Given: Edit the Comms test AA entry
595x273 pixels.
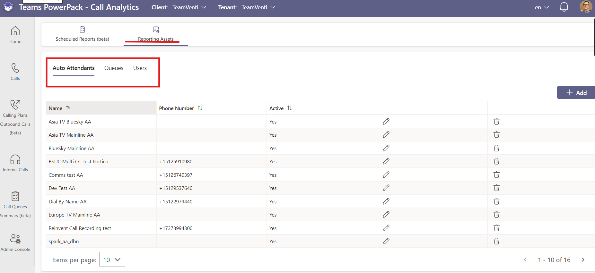Looking at the screenshot, I should [386, 175].
